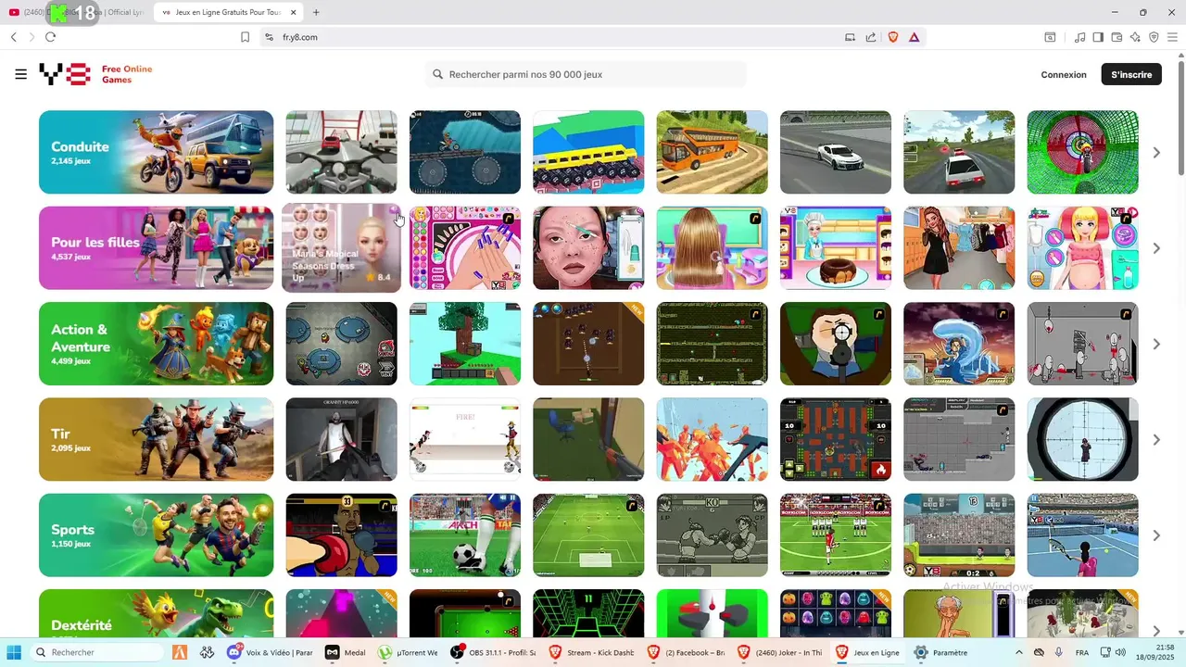
Task: Click the microphone icon in the system tray
Action: [1059, 652]
